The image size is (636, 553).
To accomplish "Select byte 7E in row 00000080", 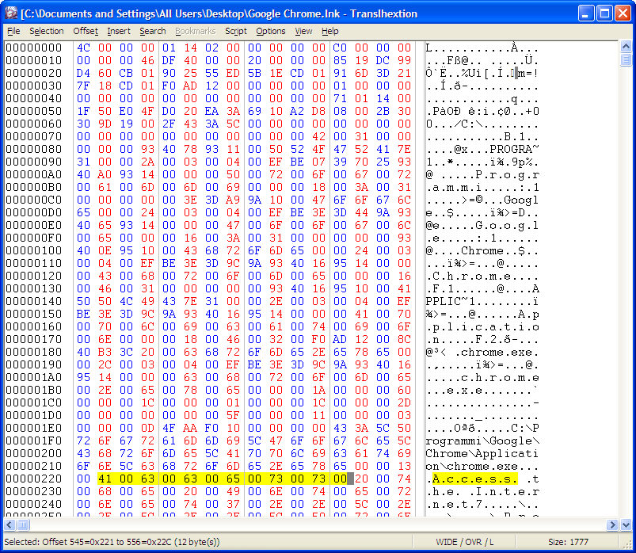I will pos(405,149).
